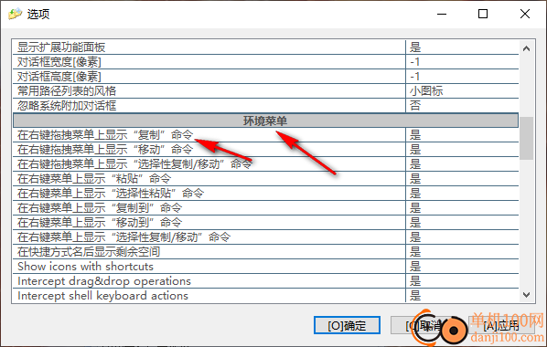Edit the -1 value of 对话框宽度[像素]
The width and height of the screenshot is (547, 347).
462,62
